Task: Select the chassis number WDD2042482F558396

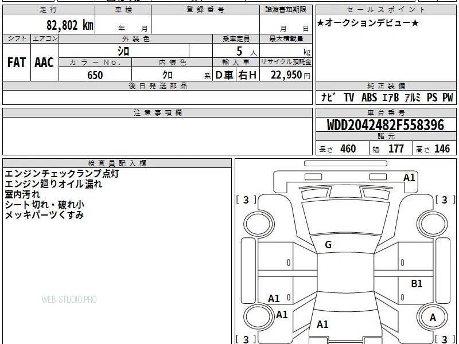Action: [385, 125]
